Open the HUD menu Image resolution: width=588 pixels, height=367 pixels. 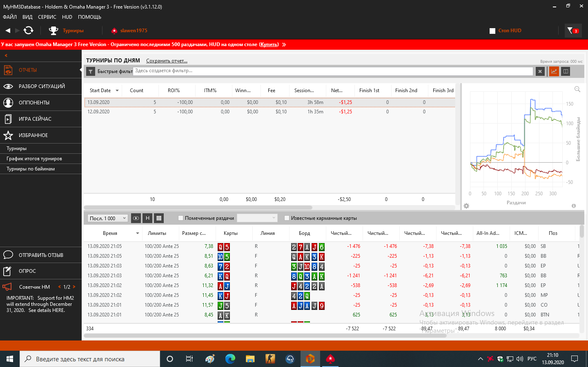[67, 17]
